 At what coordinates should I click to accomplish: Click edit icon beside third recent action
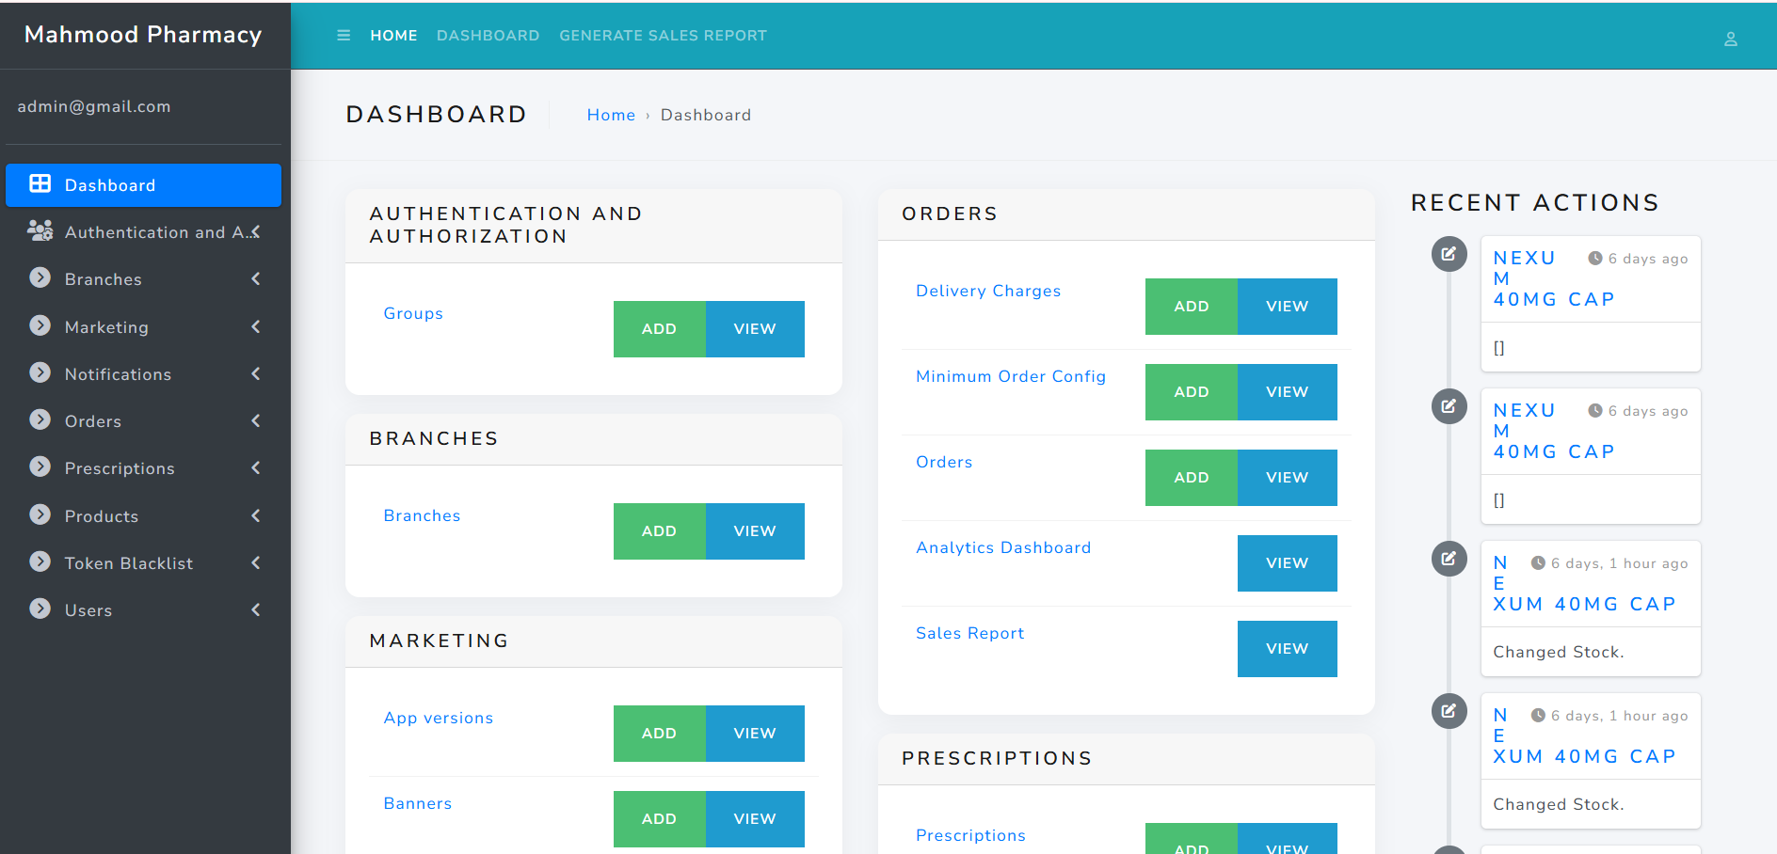coord(1449,559)
